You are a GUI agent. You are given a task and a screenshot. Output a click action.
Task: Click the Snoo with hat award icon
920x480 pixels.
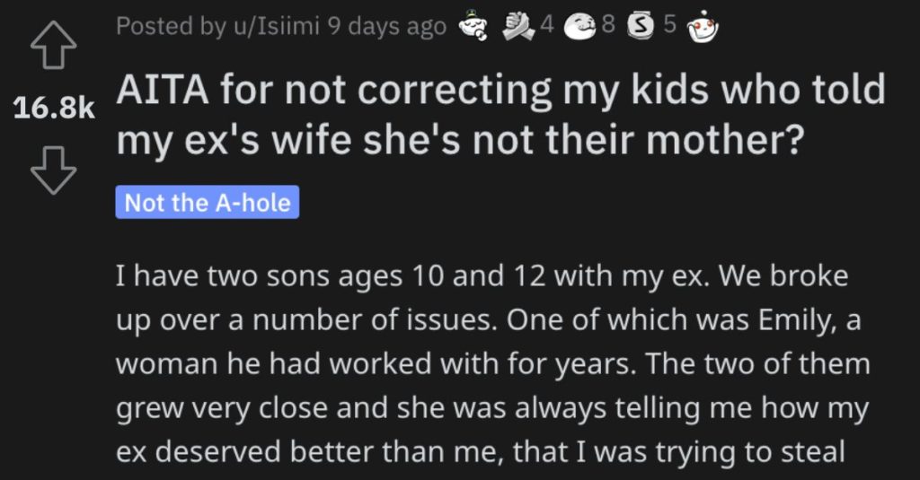474,27
